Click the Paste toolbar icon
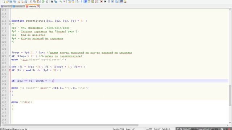Viewport: 232px width, 130px height. 38,1
